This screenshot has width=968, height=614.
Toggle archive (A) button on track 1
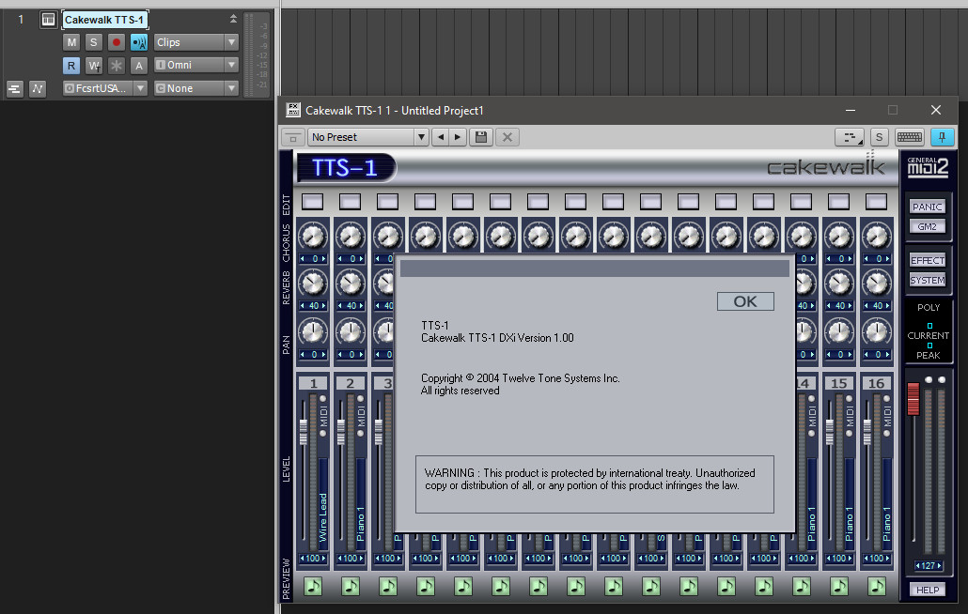tap(139, 66)
